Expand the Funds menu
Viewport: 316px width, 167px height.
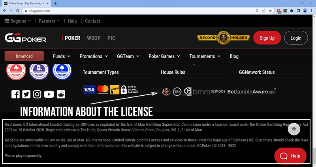(62, 56)
